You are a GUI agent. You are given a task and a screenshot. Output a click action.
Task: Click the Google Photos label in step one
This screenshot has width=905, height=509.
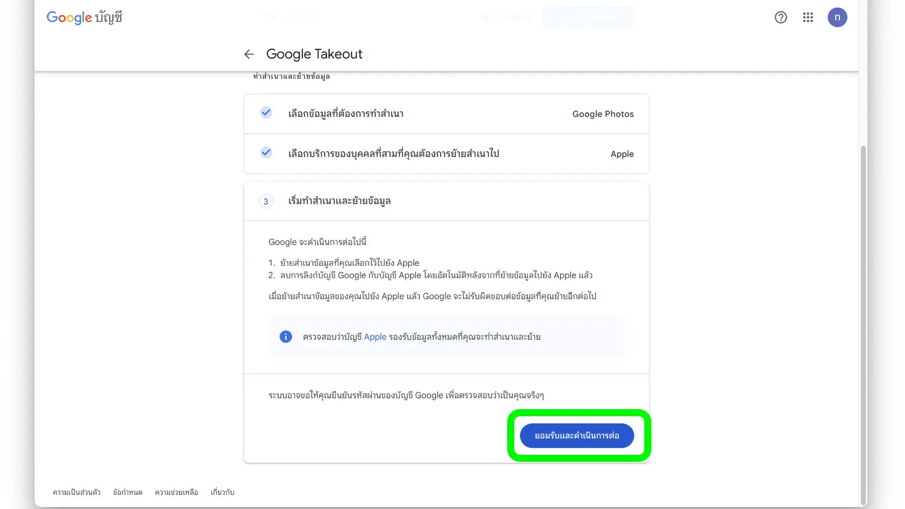pyautogui.click(x=602, y=114)
